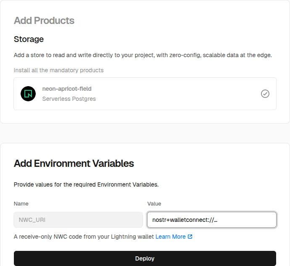Image resolution: width=290 pixels, height=266 pixels.
Task: Click the 'Add a store to read and write' description
Action: coord(143,55)
